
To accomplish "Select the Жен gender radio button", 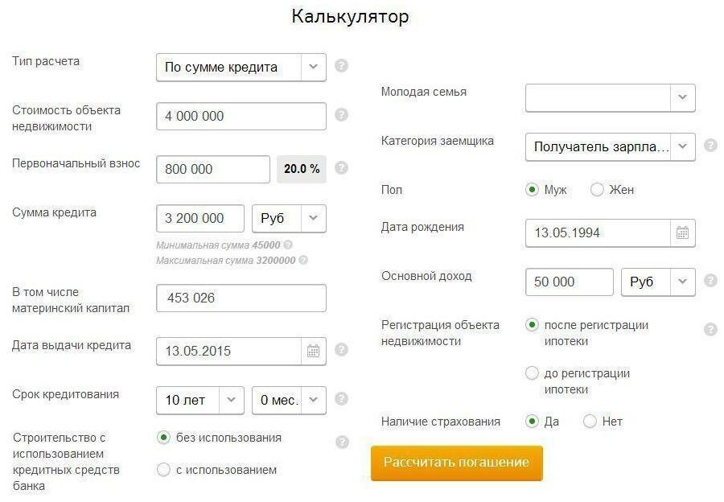I will (x=597, y=190).
